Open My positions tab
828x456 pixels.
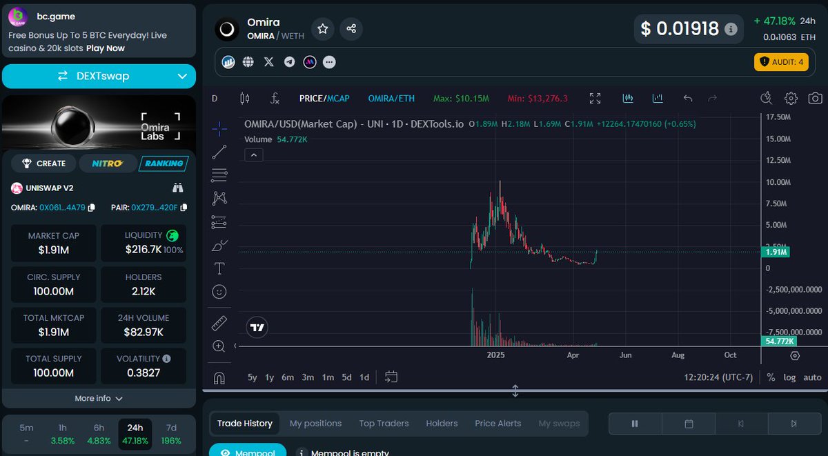pyautogui.click(x=315, y=424)
